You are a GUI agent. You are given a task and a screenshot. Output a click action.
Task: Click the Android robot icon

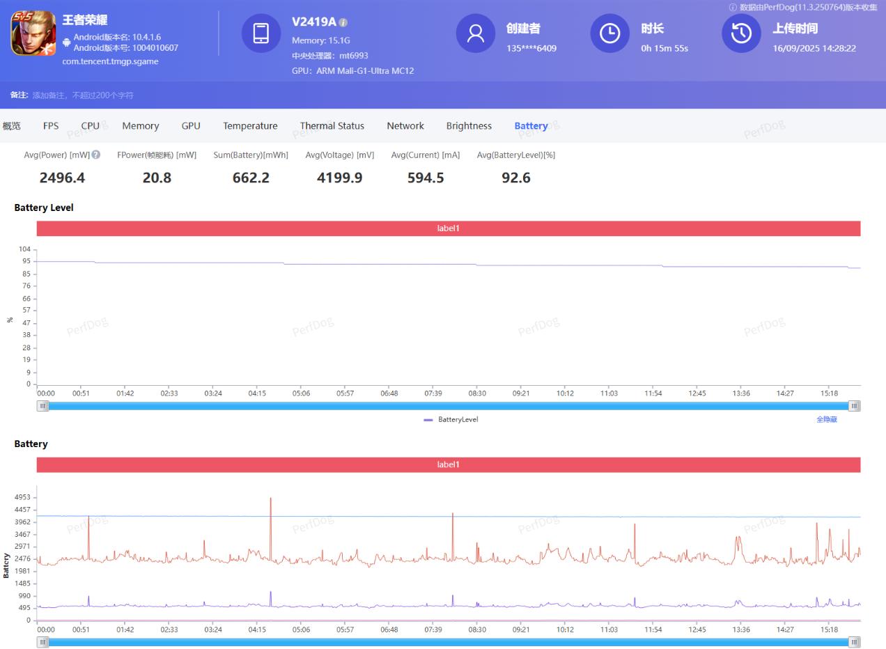[x=67, y=42]
